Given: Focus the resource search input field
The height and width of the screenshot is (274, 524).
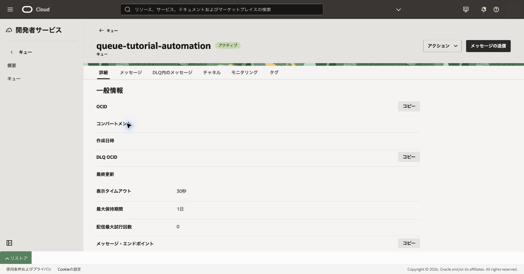Looking at the screenshot, I should click(x=222, y=9).
